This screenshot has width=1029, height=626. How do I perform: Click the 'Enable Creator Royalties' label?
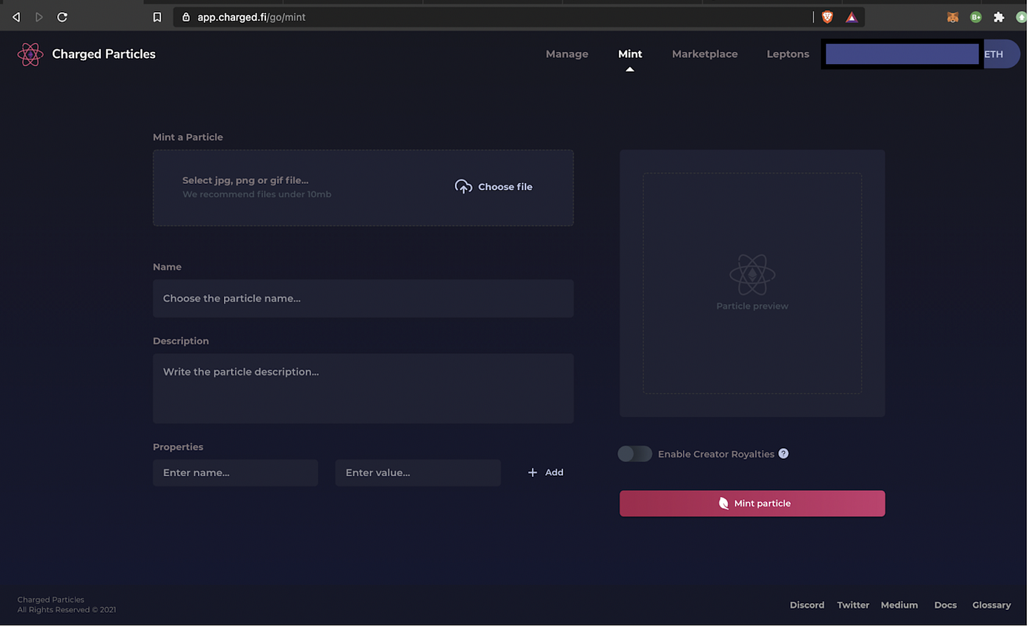716,454
